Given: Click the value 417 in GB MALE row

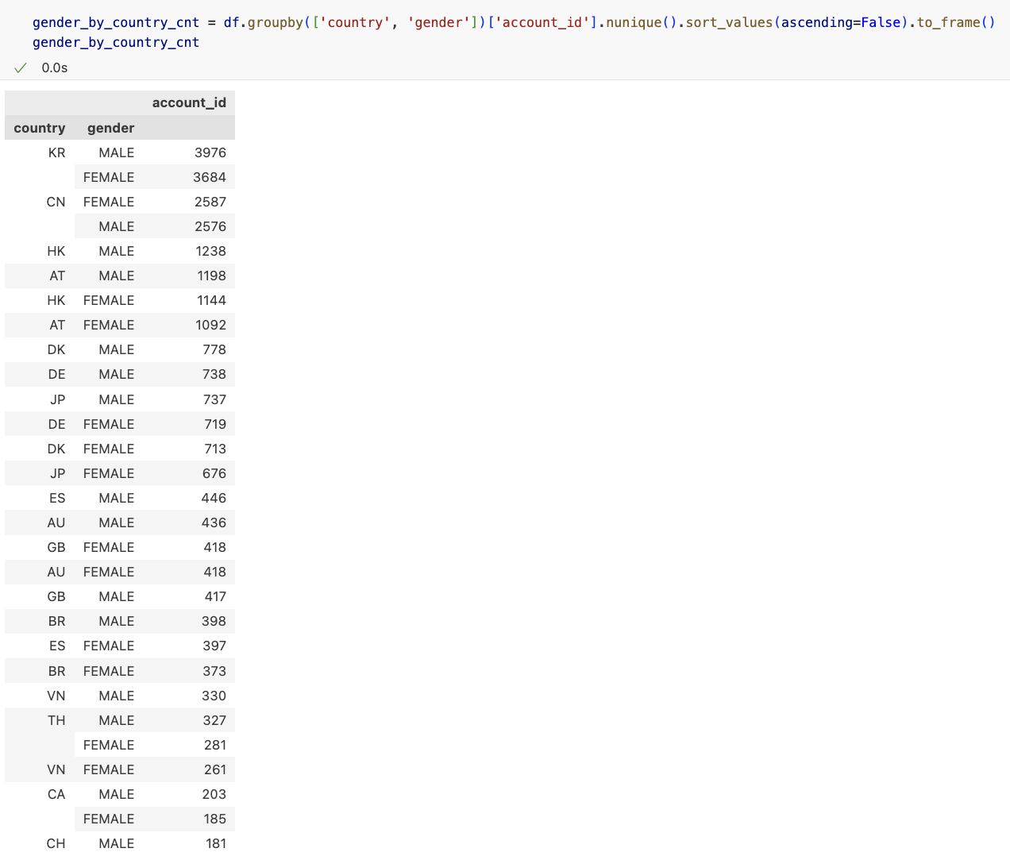Looking at the screenshot, I should (215, 596).
